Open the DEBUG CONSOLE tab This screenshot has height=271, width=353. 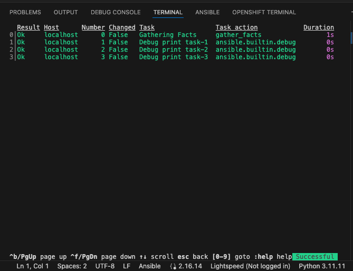[x=116, y=12]
